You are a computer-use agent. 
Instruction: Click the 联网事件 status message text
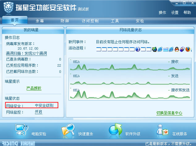click(123, 42)
